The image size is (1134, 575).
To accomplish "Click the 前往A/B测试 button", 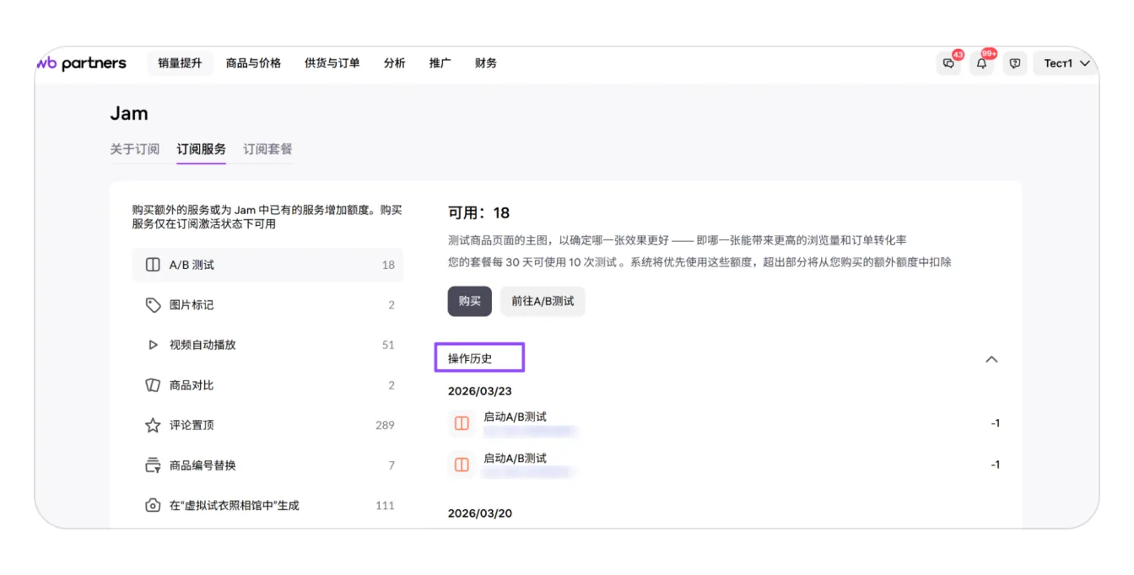I will 543,301.
